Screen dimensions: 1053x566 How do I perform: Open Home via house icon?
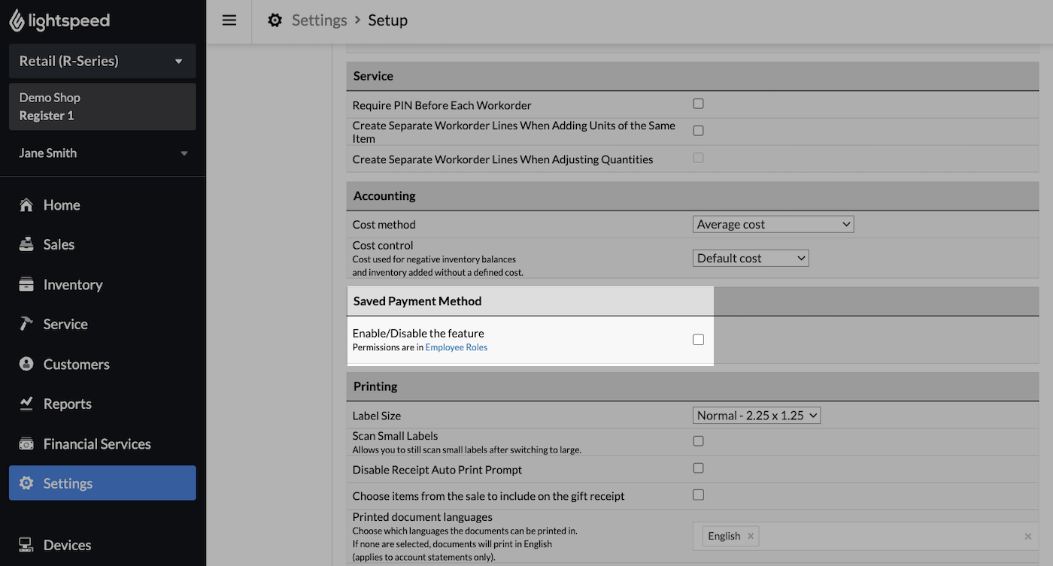[x=26, y=205]
